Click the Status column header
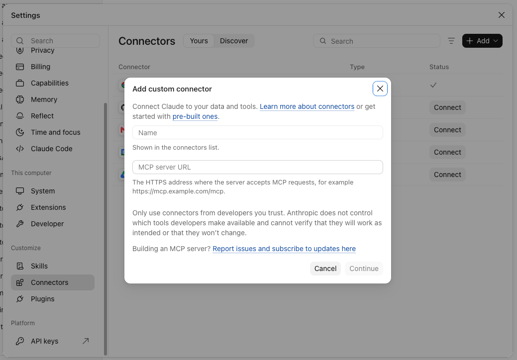The image size is (517, 360). (x=439, y=67)
